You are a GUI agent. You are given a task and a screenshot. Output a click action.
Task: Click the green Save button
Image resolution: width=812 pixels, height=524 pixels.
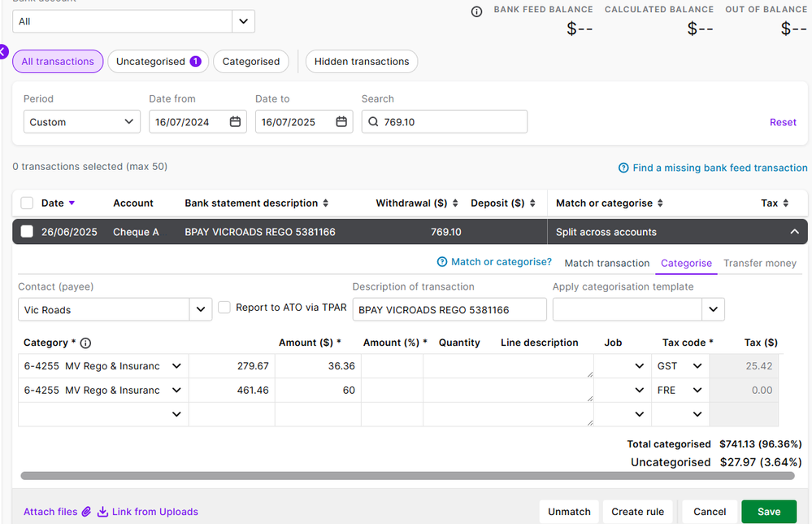tap(768, 512)
